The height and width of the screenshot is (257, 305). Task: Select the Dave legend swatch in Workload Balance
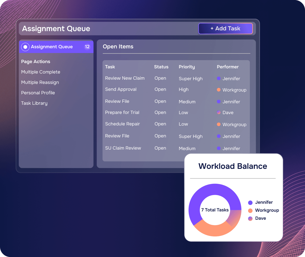250,218
